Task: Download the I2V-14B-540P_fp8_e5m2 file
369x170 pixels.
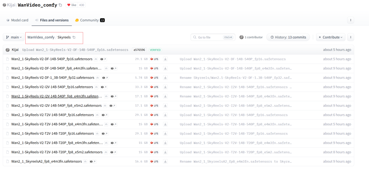Action: (x=165, y=106)
